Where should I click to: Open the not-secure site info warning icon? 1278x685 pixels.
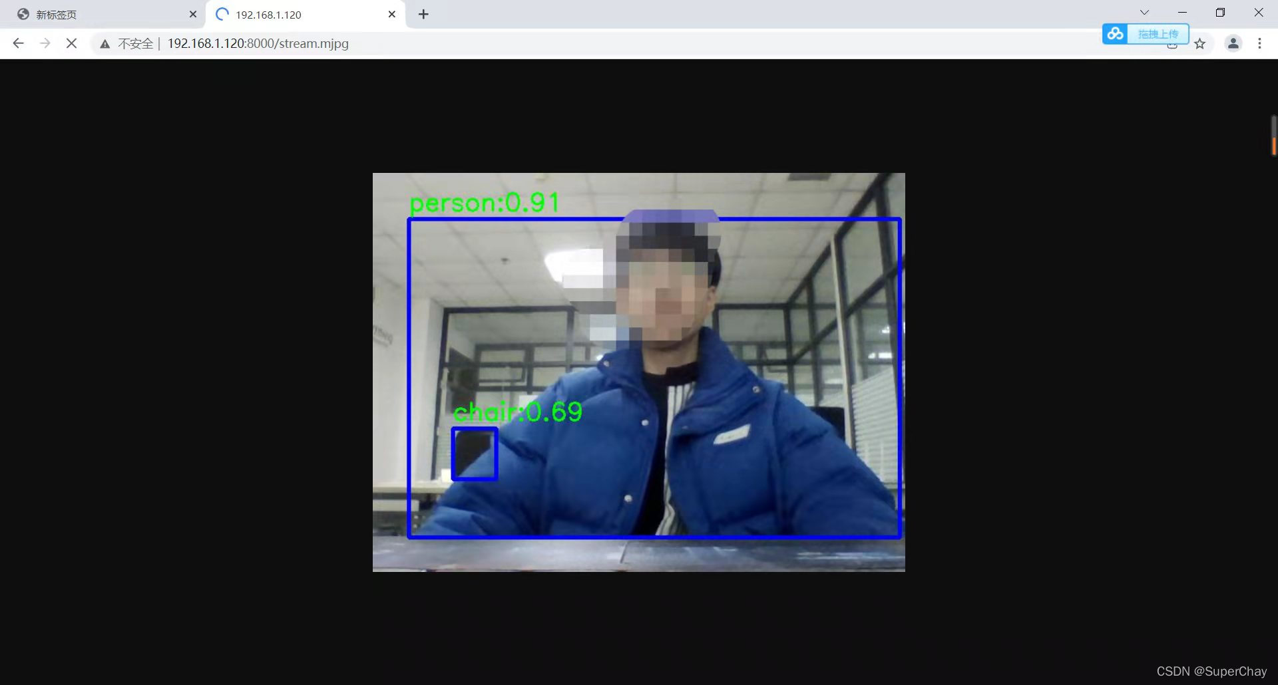(105, 44)
